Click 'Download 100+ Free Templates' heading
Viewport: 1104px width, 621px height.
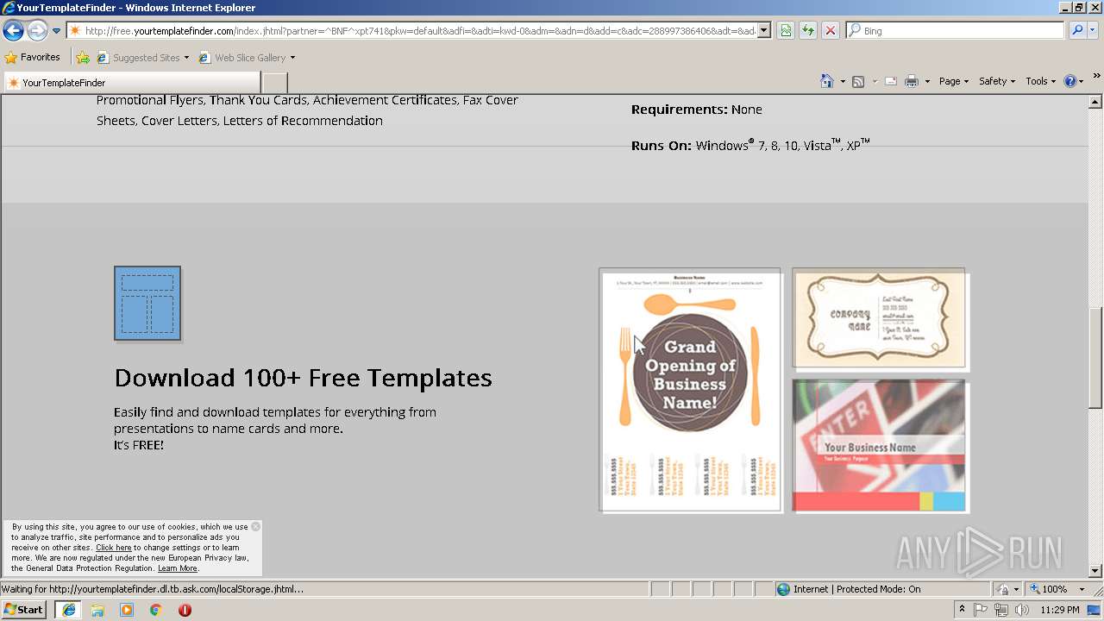[303, 378]
